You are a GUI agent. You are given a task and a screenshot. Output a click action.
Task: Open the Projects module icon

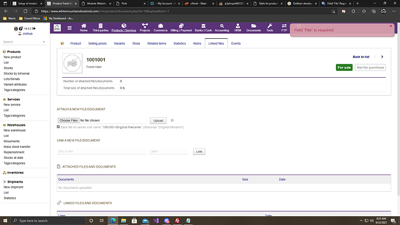pos(145,26)
